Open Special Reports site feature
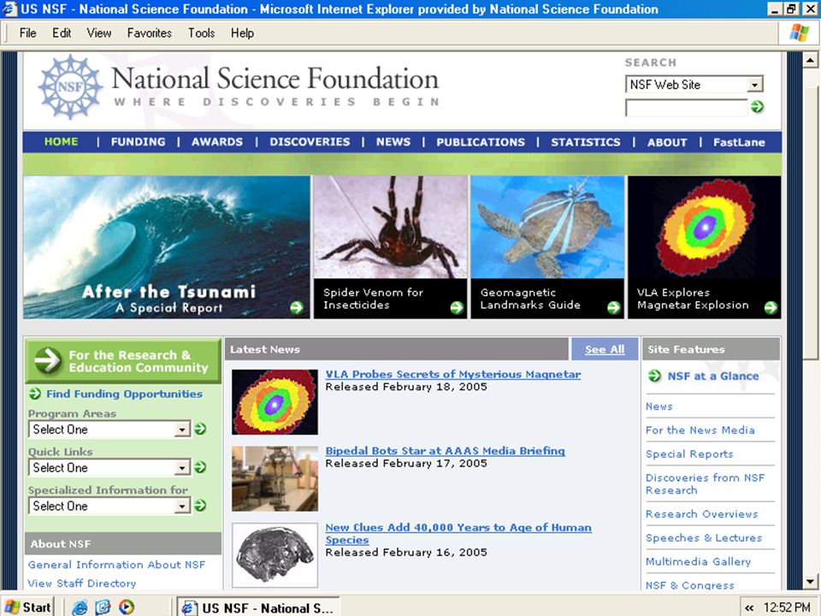This screenshot has width=821, height=616. click(689, 454)
